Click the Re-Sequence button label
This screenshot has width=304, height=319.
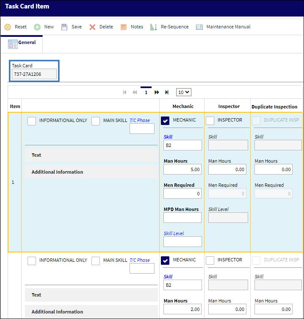[175, 27]
